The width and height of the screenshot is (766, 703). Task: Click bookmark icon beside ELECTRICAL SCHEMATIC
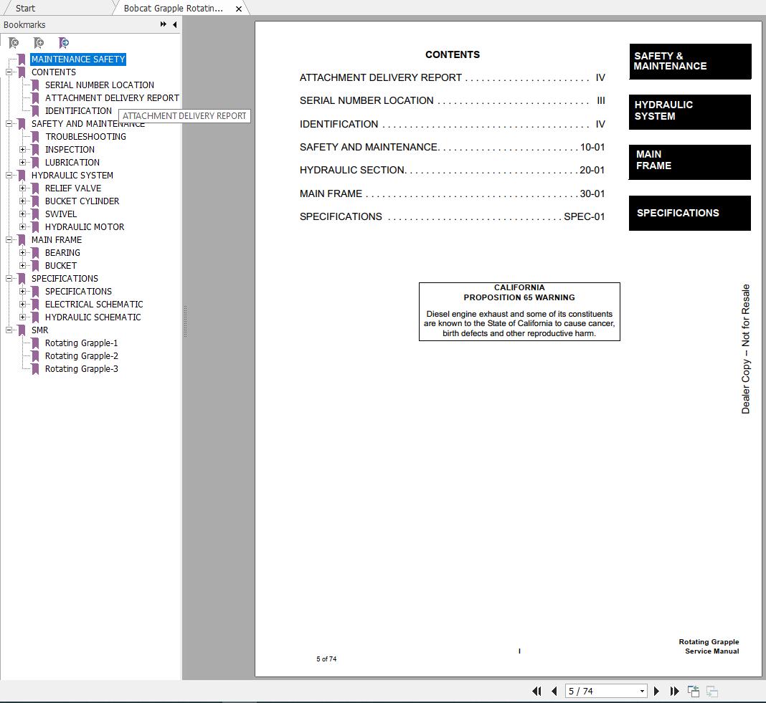pyautogui.click(x=35, y=305)
